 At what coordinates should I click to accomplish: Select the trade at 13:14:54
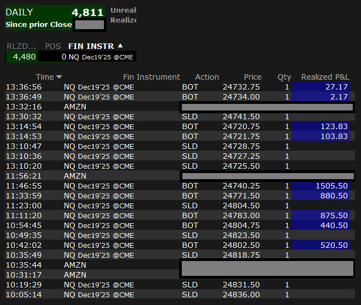click(180, 126)
